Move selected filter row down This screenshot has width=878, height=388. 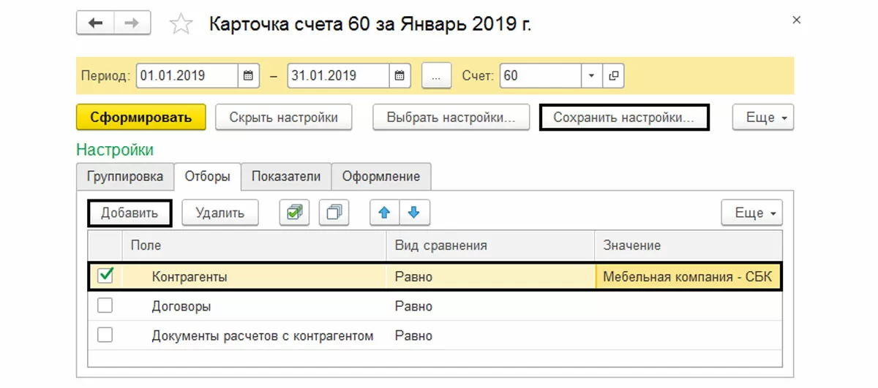tap(414, 213)
